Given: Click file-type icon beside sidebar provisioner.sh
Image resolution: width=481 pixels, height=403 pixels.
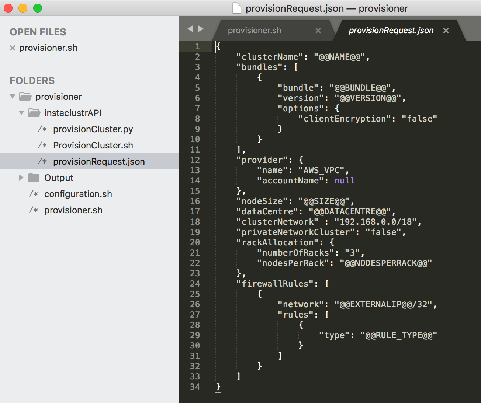Looking at the screenshot, I should click(34, 210).
